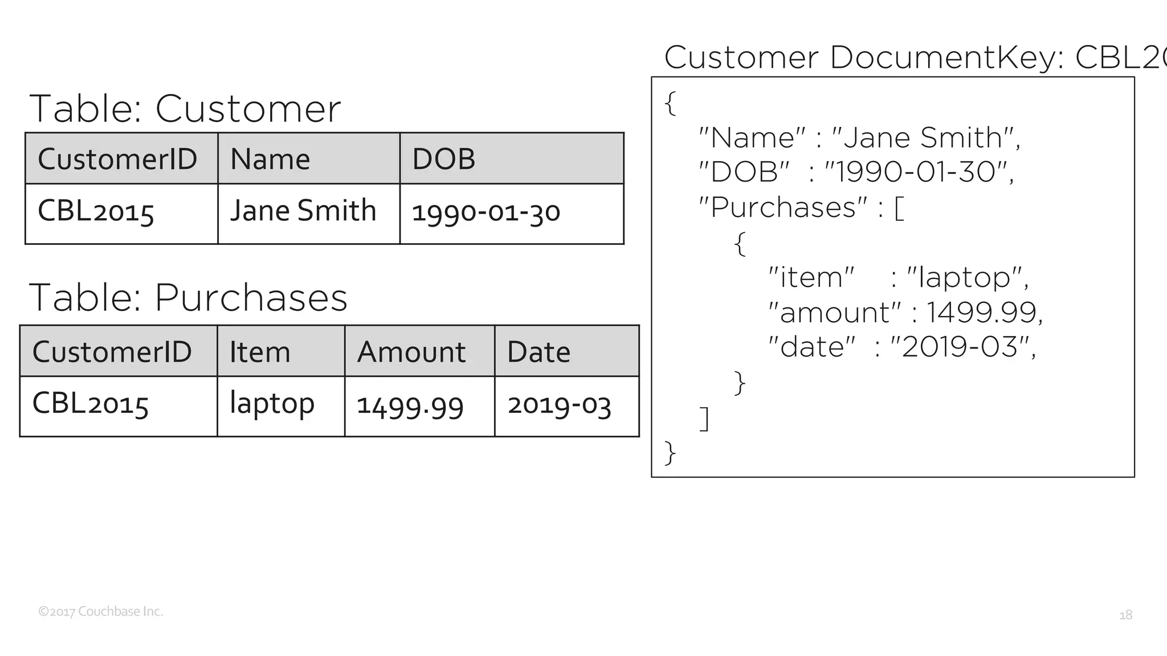Select the Amount column header
The width and height of the screenshot is (1167, 656).
click(419, 351)
